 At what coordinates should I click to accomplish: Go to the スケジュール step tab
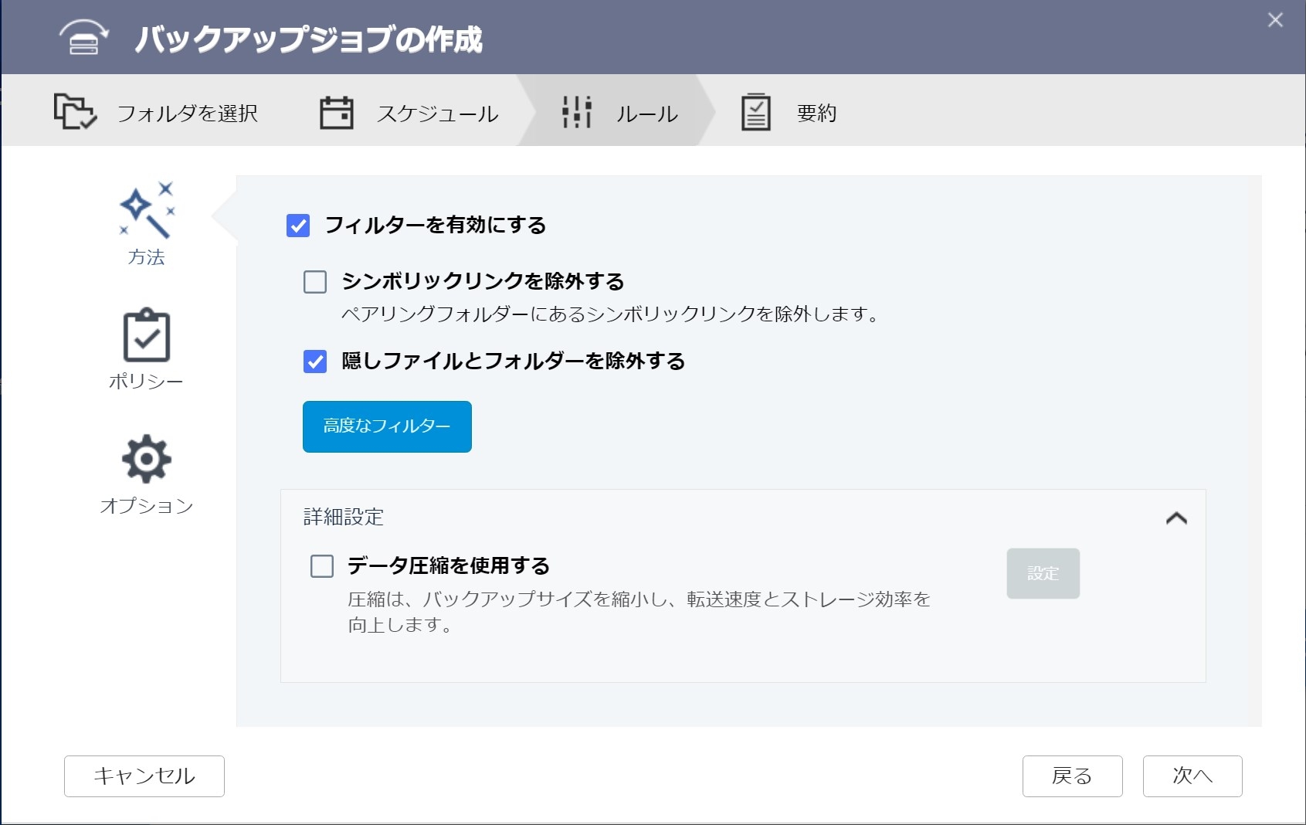coord(437,114)
